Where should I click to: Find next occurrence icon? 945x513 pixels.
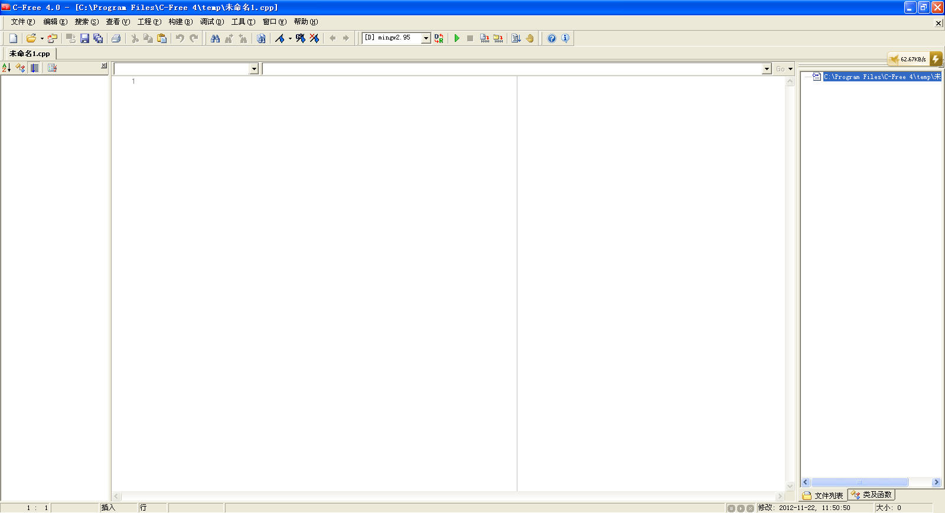(229, 38)
